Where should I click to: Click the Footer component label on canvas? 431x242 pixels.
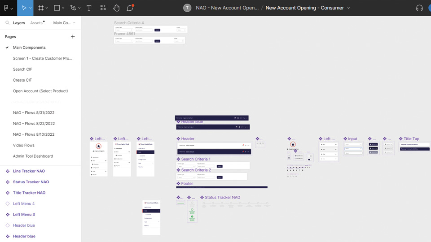pyautogui.click(x=187, y=184)
